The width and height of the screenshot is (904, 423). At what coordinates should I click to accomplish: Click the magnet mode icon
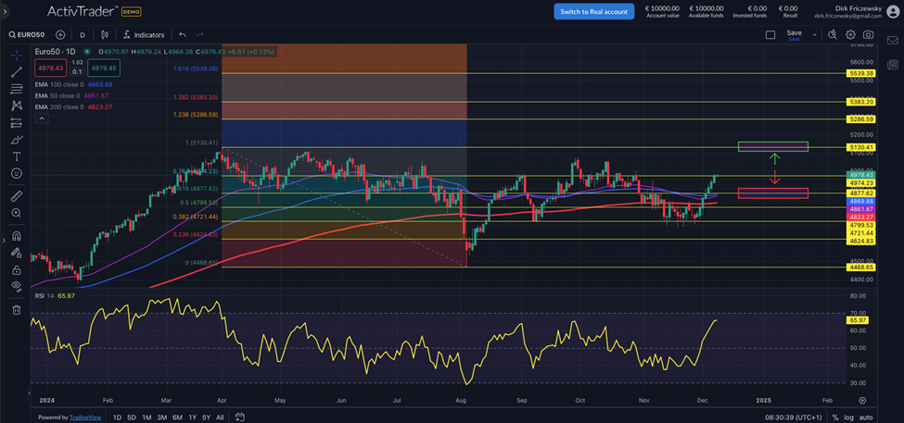tap(16, 236)
